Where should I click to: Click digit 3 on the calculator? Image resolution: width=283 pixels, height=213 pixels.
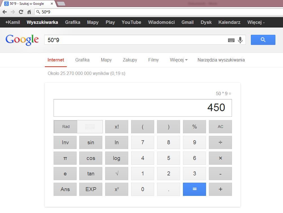194,174
